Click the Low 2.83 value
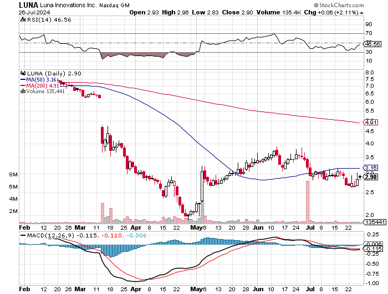 205,12
